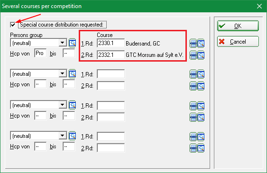Click the Cancel button
The width and height of the screenshot is (267, 173).
(x=238, y=42)
